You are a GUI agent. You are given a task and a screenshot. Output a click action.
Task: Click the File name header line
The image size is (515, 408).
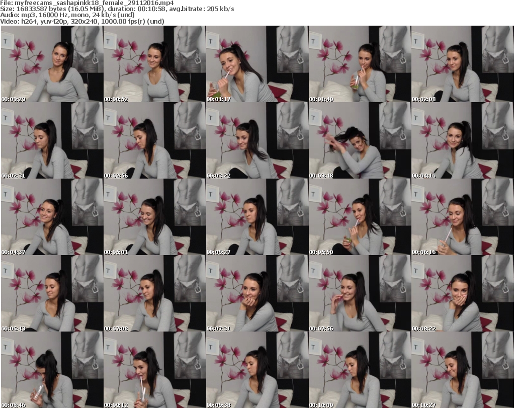[87, 3]
